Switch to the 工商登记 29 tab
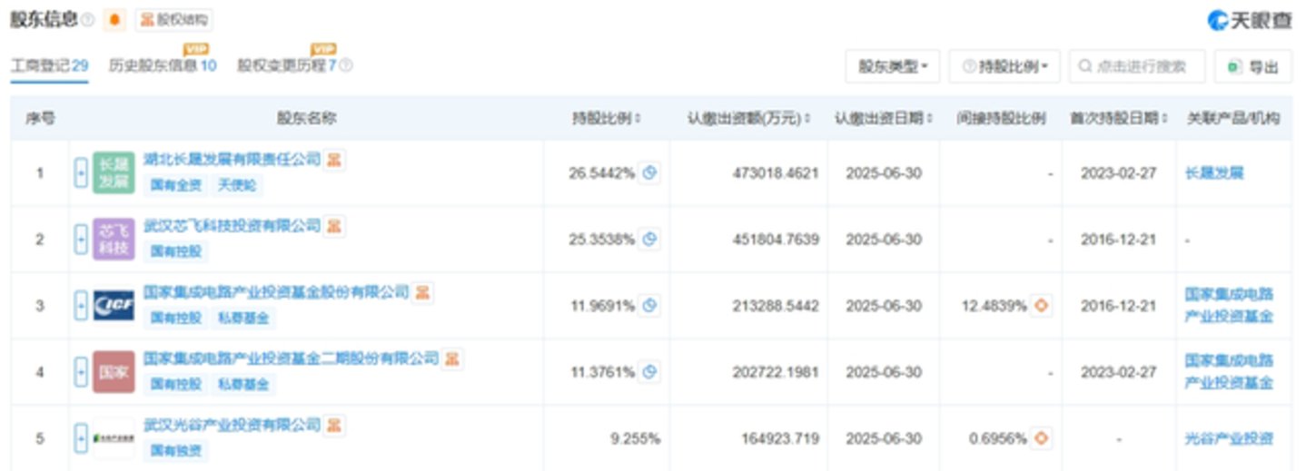 (x=49, y=65)
